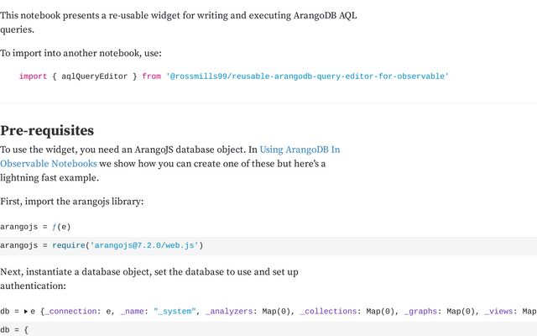
Task: Click the _views property in db output
Action: click(498, 312)
